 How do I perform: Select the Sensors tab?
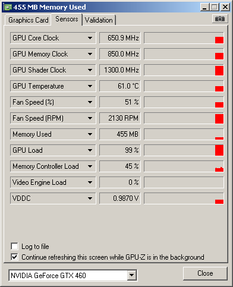pyautogui.click(x=67, y=19)
